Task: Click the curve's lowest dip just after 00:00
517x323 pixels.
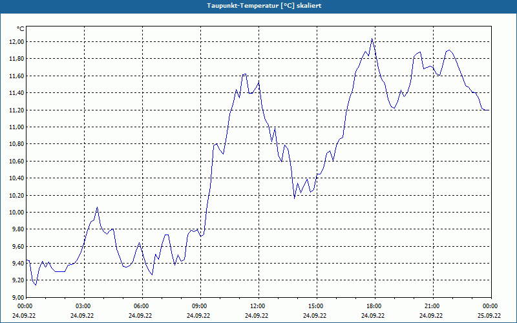Action: coord(36,285)
